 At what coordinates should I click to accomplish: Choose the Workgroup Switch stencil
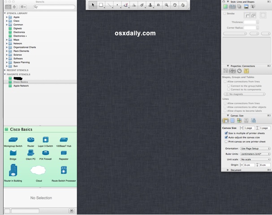[13, 142]
